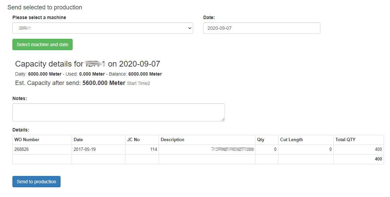Click the Date input field
This screenshot has height=197, width=390.
click(261, 28)
